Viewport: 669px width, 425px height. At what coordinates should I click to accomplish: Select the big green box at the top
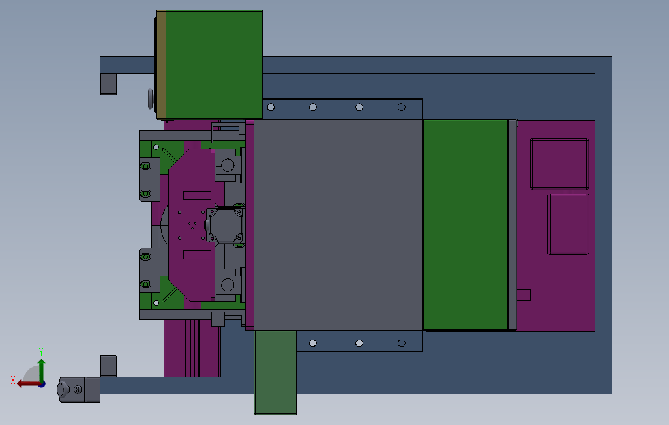click(x=214, y=65)
